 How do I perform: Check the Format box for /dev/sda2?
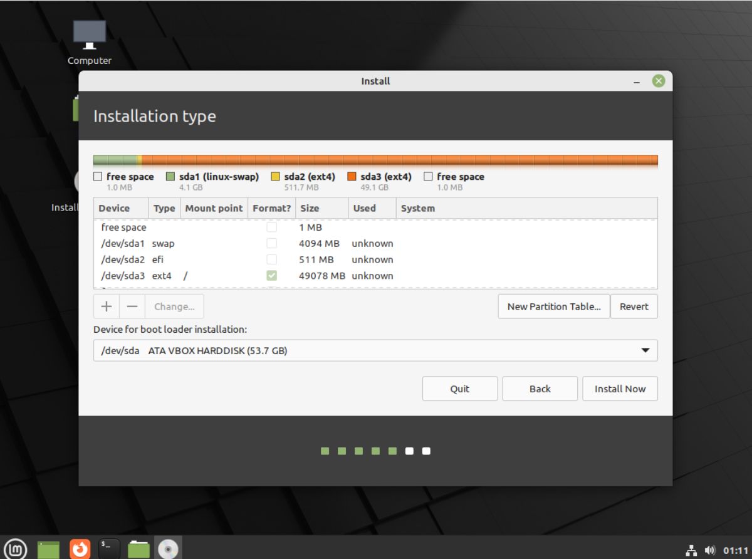coord(271,259)
